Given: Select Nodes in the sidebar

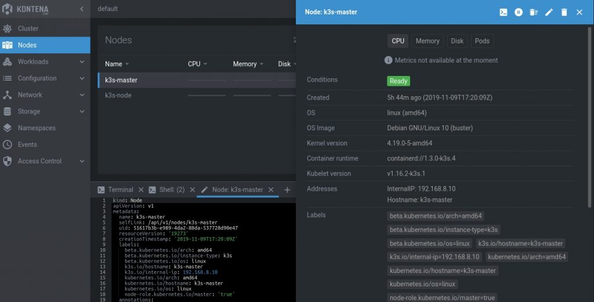Looking at the screenshot, I should coord(45,45).
